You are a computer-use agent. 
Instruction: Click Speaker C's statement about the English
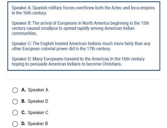click(x=81, y=46)
